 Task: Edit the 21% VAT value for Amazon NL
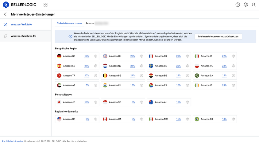tap(133, 66)
